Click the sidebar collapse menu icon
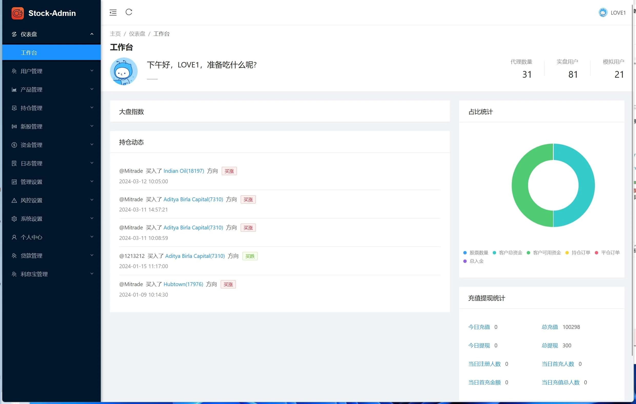The width and height of the screenshot is (636, 404). coord(113,12)
